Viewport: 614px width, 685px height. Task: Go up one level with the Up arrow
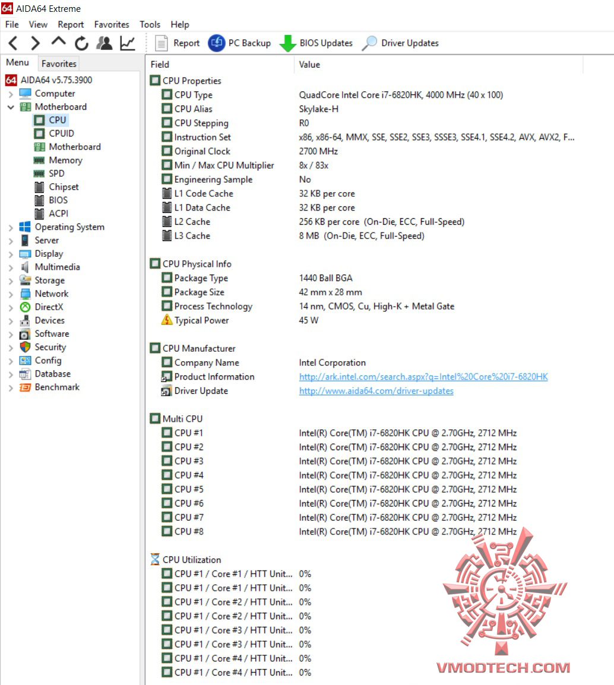tap(59, 42)
